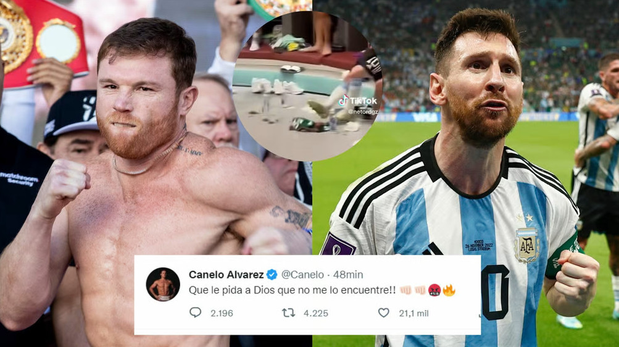The height and width of the screenshot is (347, 619).
Task: Click the blue verified badge
Action: [272, 274]
